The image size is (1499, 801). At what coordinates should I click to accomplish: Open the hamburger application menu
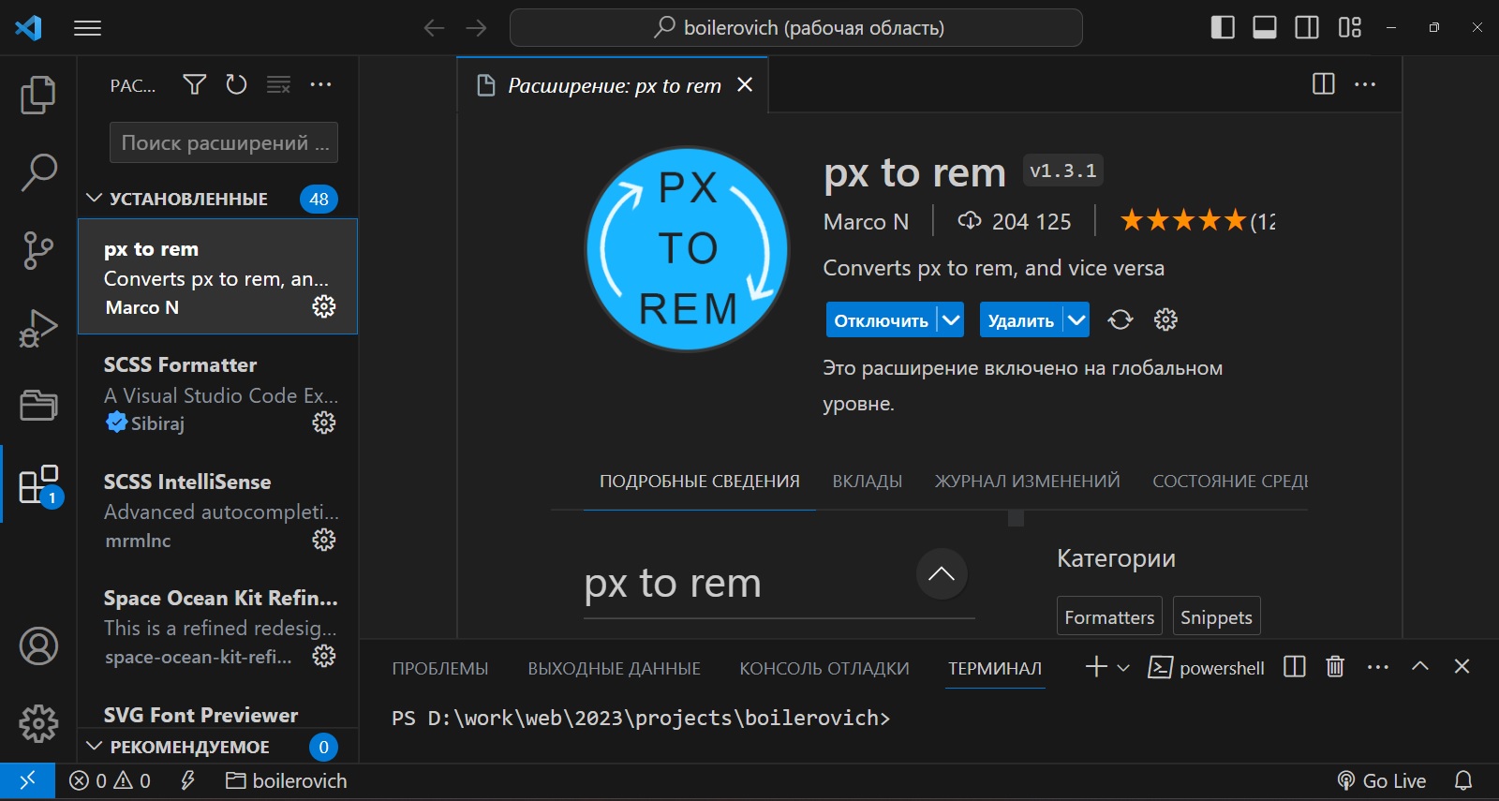pyautogui.click(x=87, y=28)
